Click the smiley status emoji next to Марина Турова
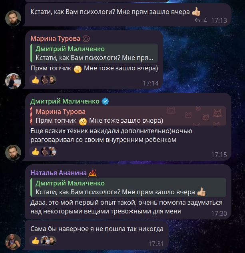 tap(86, 39)
